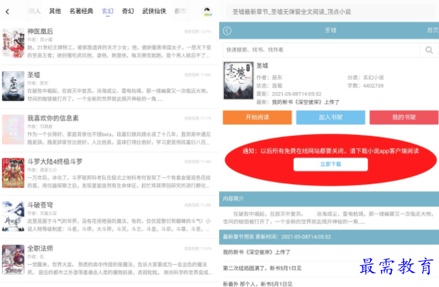The width and height of the screenshot is (439, 287).
Task: Switch to the 武侠仙侠 tab
Action: click(154, 11)
